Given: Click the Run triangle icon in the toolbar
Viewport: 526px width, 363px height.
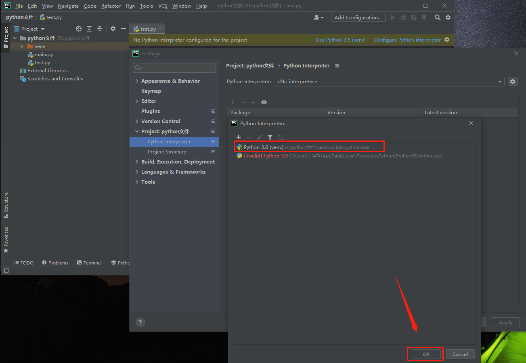Looking at the screenshot, I should (393, 17).
